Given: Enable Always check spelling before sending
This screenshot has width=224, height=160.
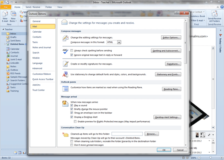Looking at the screenshot, I should [72, 50].
